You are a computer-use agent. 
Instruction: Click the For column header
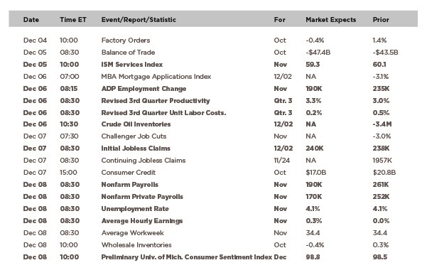(x=280, y=20)
